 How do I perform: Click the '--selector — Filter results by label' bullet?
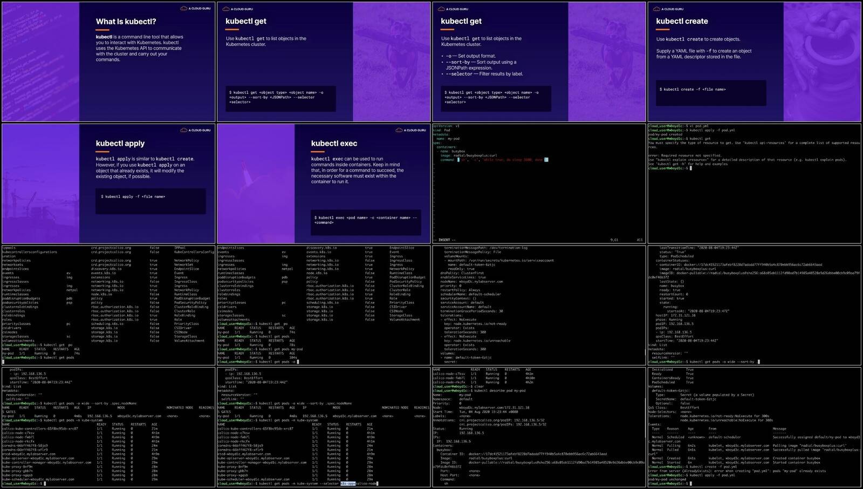[x=483, y=74]
